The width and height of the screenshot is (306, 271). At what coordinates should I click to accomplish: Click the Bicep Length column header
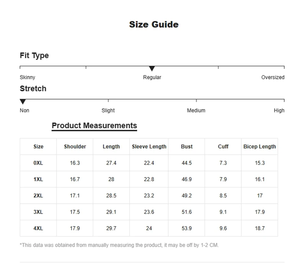[x=259, y=147]
